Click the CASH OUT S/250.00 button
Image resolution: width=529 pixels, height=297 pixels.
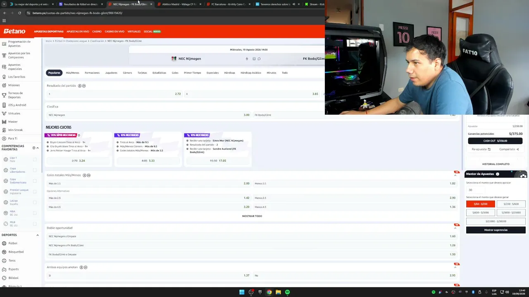point(495,141)
